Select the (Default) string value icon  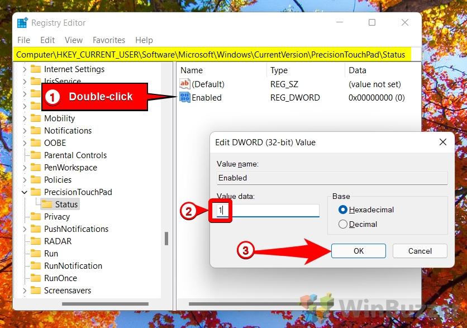click(185, 84)
